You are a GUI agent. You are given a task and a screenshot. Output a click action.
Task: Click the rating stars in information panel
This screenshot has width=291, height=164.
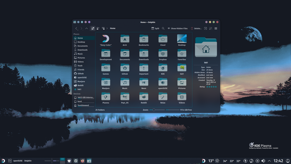click(x=211, y=87)
